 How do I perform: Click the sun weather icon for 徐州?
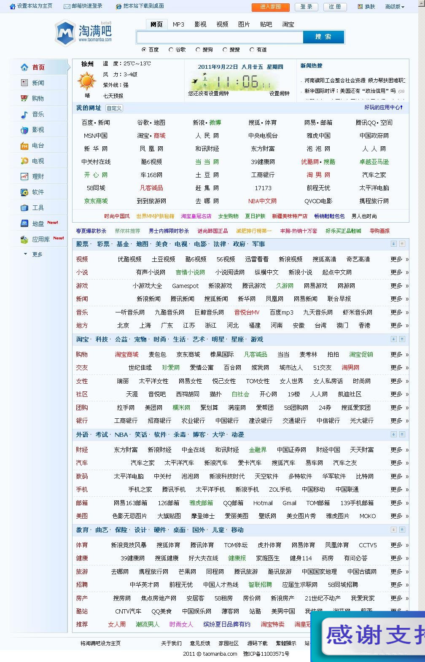87,81
